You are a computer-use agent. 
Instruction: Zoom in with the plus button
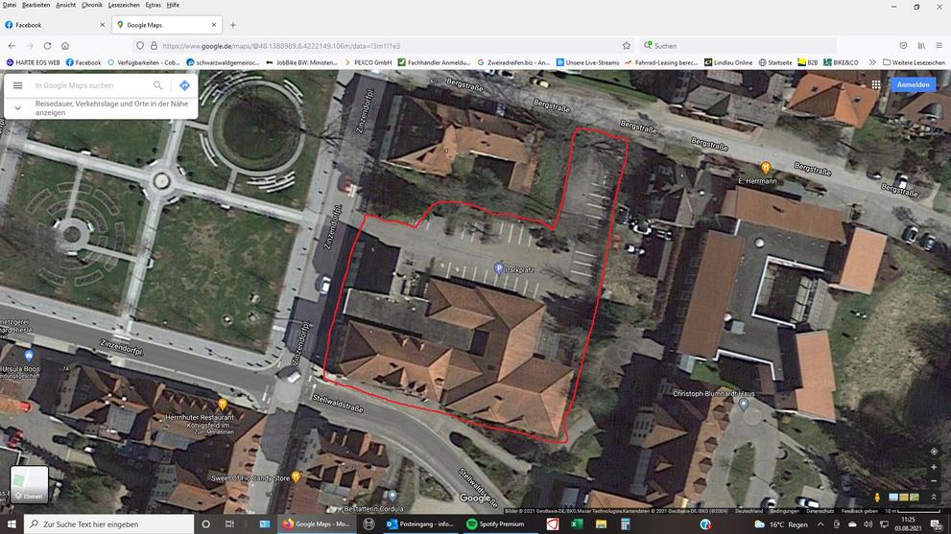(x=934, y=467)
